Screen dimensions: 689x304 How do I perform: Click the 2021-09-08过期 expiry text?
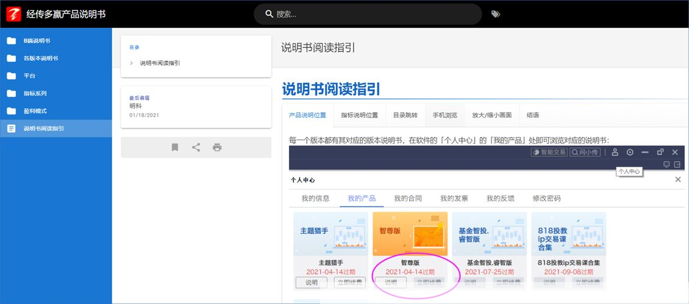click(x=569, y=272)
